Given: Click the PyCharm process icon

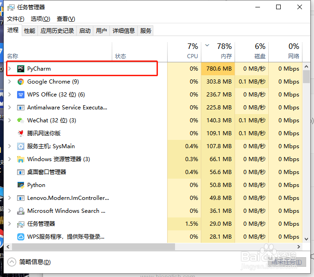Looking at the screenshot, I should 21,69.
